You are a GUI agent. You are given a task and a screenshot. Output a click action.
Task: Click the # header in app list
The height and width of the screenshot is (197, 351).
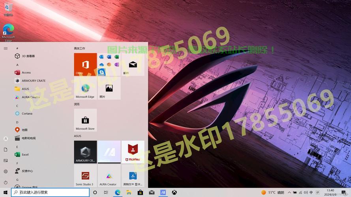pos(17,48)
